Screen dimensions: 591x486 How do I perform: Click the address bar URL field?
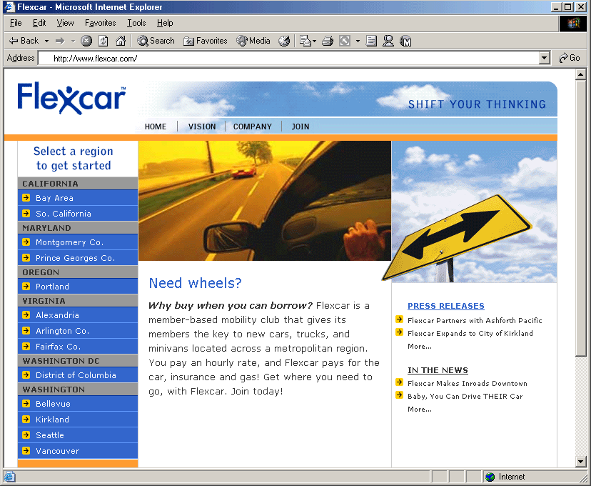[289, 58]
